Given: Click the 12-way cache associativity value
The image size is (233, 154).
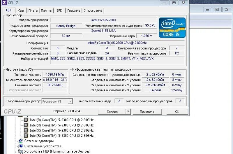Looking at the screenshot, I should [177, 90].
